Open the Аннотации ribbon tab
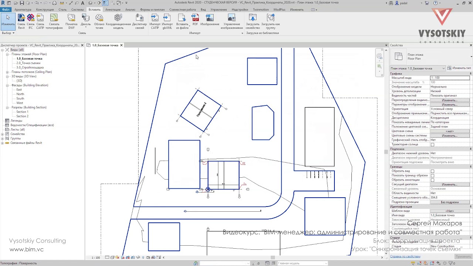The image size is (473, 266). (x=113, y=10)
